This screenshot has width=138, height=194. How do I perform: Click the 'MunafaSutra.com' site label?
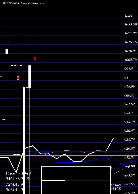(33, 3)
